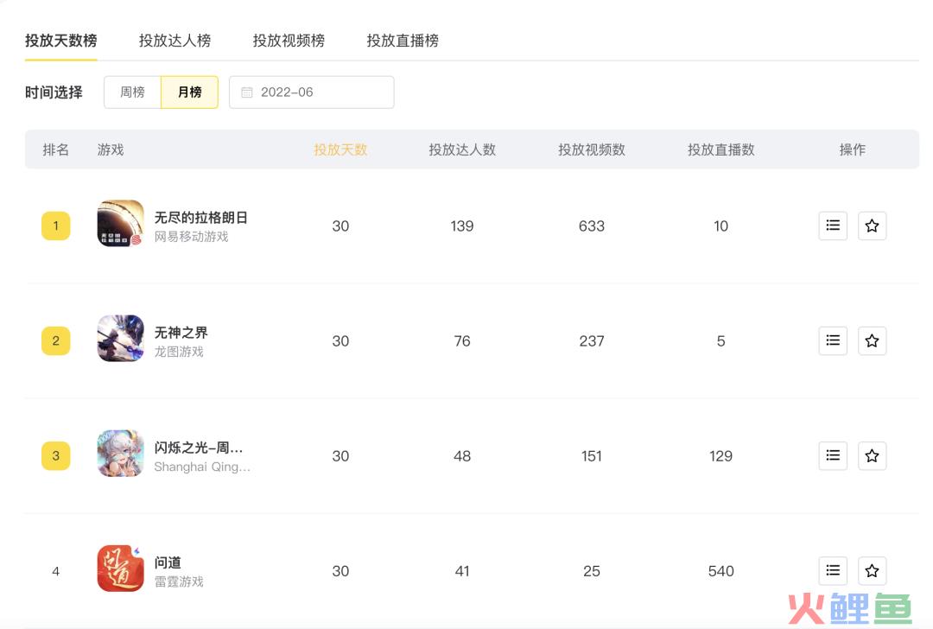Open 无神之界 game title
Screen dimensions: 933x629
(181, 332)
